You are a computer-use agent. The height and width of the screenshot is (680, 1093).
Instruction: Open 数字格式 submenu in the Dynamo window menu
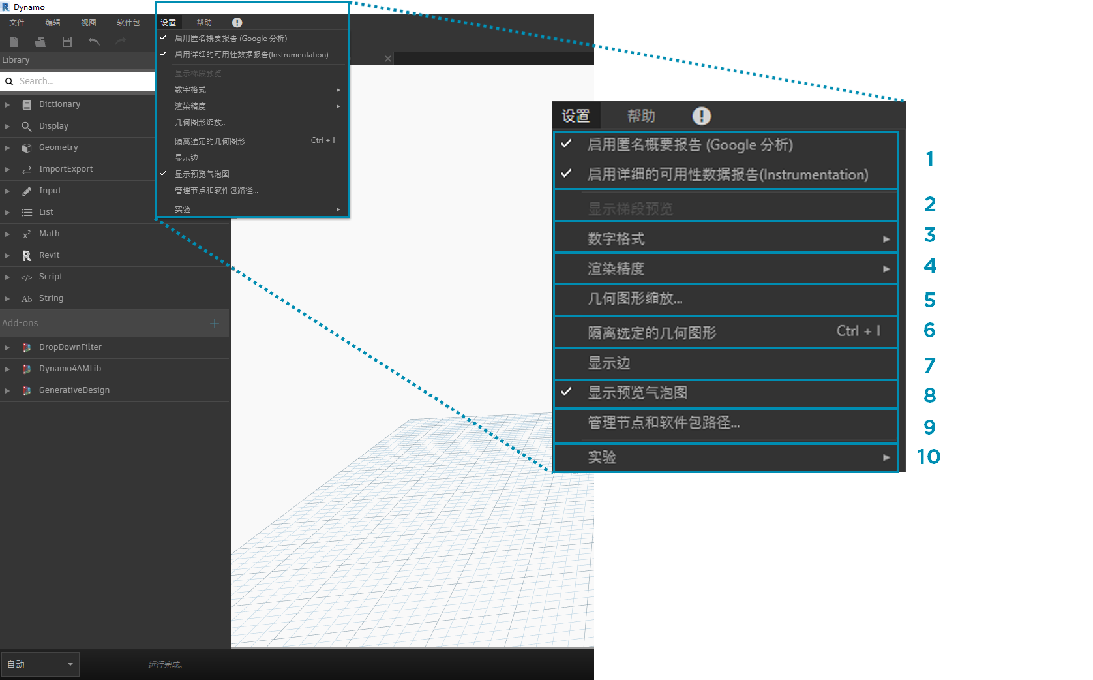pyautogui.click(x=252, y=90)
